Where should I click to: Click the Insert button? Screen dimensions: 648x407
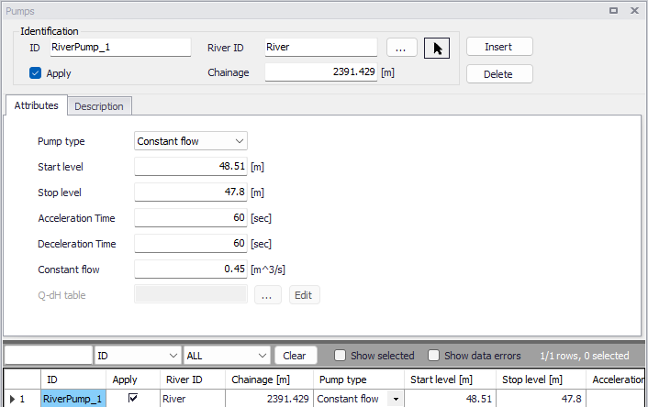click(x=499, y=47)
